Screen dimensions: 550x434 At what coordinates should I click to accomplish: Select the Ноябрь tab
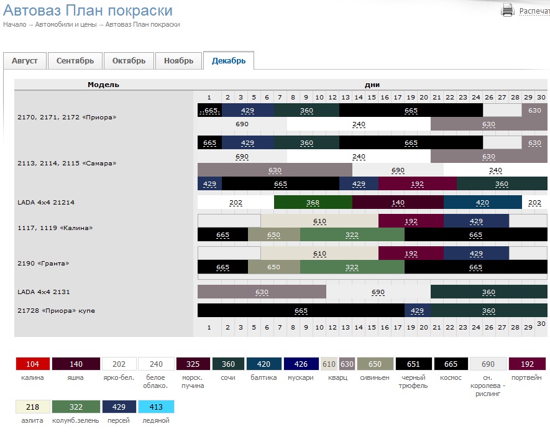[178, 61]
